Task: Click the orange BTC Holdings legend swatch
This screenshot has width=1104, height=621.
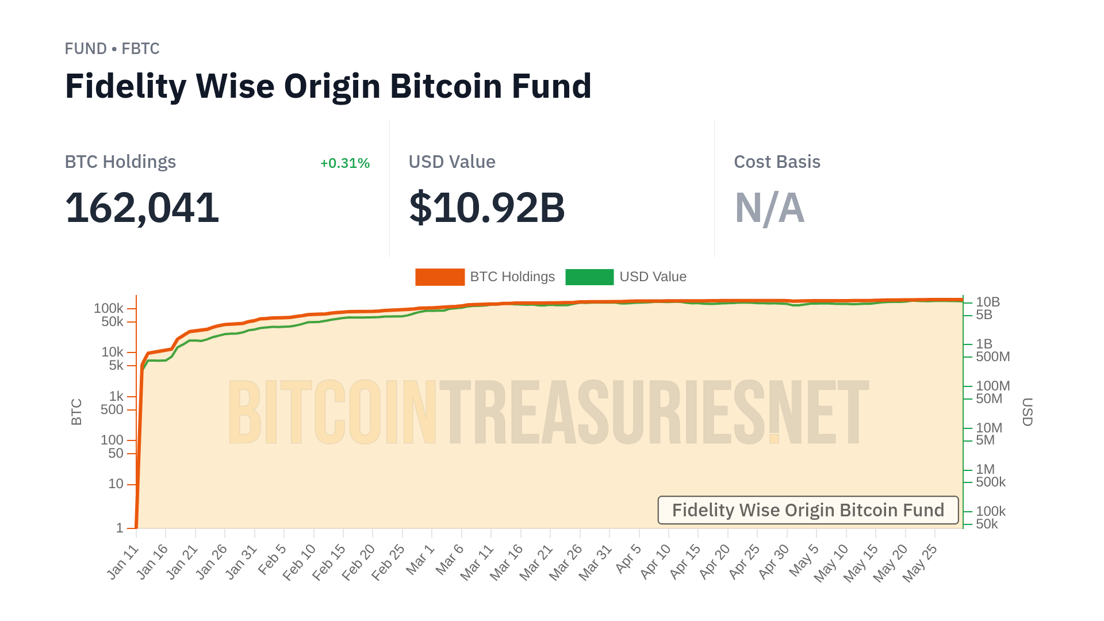Action: pyautogui.click(x=440, y=277)
